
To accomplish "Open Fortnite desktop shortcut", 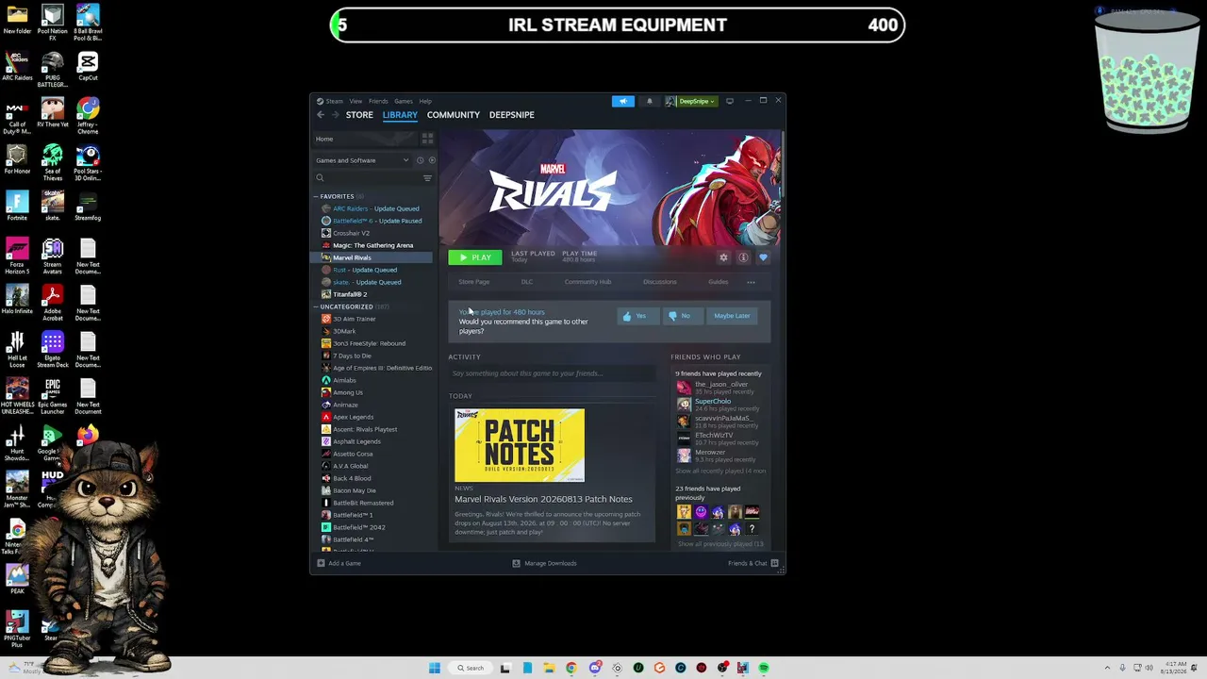I will tap(17, 207).
